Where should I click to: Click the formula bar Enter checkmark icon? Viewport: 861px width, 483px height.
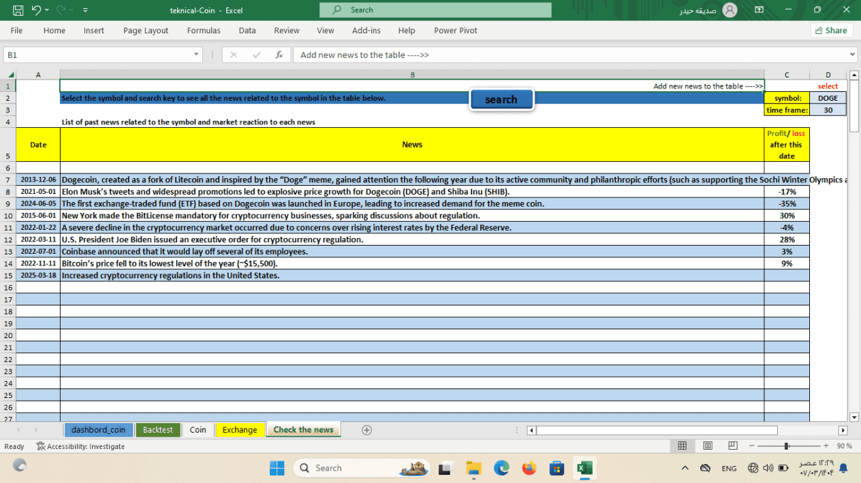(x=257, y=55)
